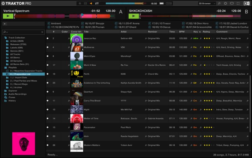
Task: Click the preview player play icon in the sidebar
Action: tap(5, 24)
